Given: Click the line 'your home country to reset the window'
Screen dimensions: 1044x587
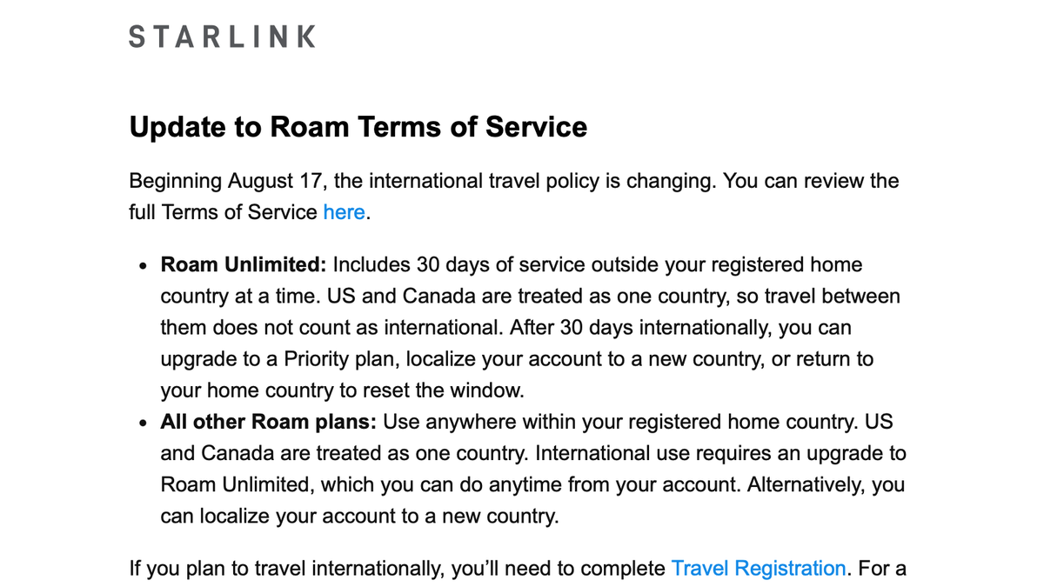Looking at the screenshot, I should tap(343, 390).
